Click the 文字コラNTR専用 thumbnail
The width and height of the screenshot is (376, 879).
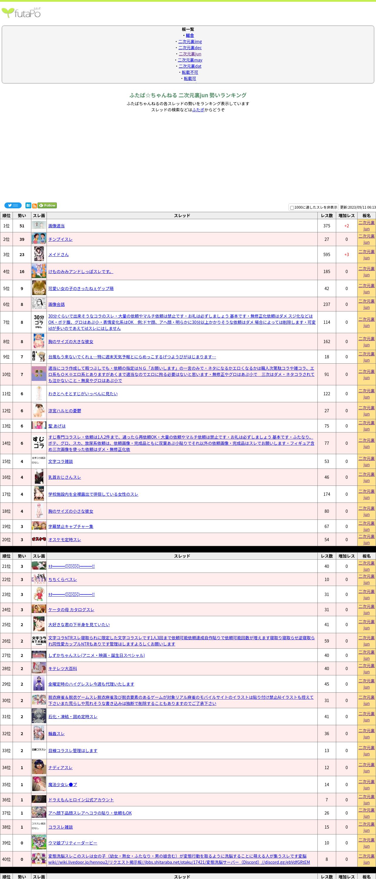[39, 640]
